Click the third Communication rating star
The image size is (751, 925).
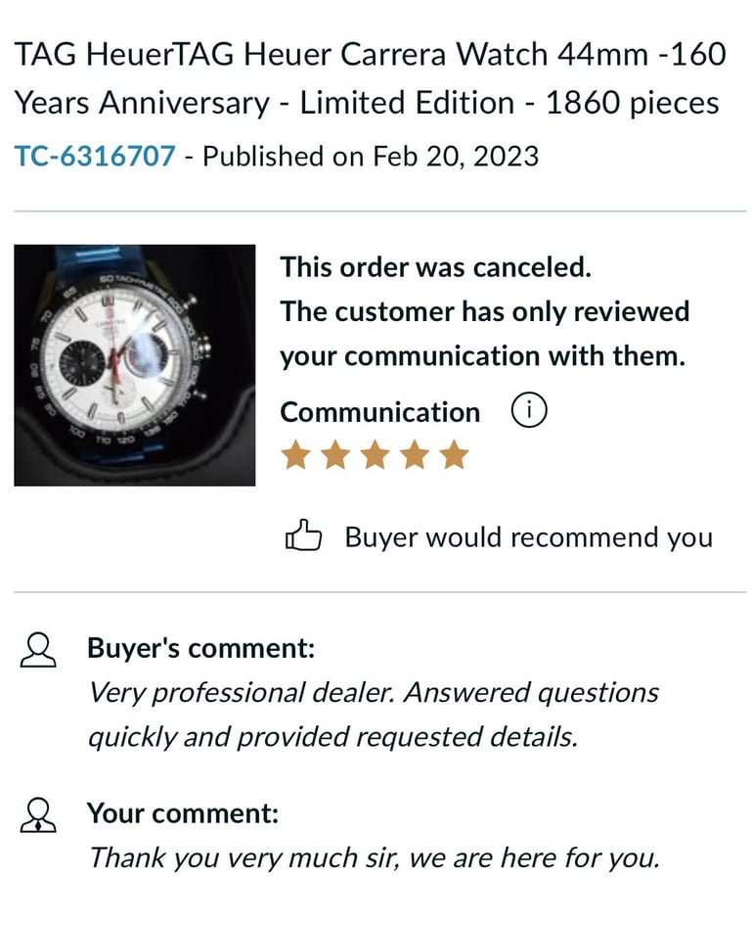coord(375,455)
